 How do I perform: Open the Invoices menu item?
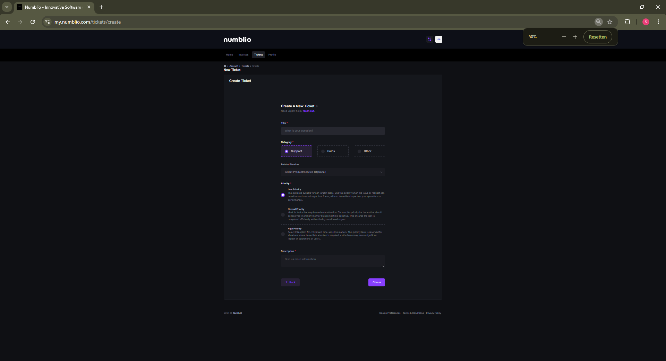tap(244, 55)
